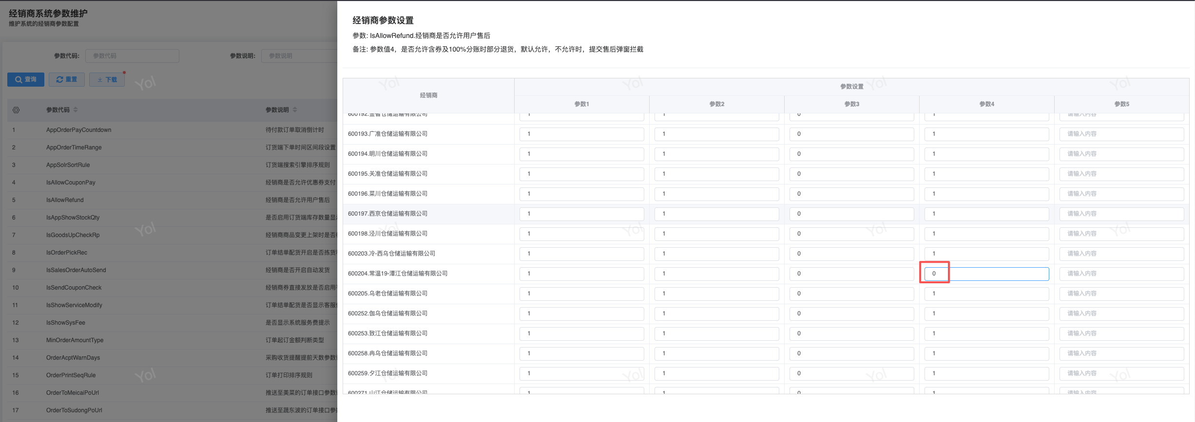Focus the 参数代码 search input

coord(132,56)
